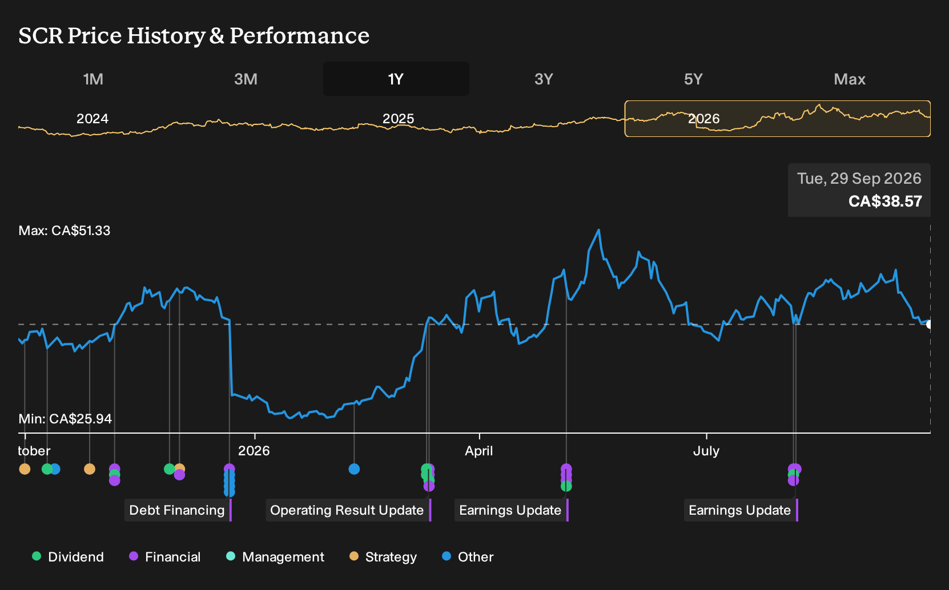
Task: Click the "SCR Price History & Performance" heading
Action: pos(194,35)
